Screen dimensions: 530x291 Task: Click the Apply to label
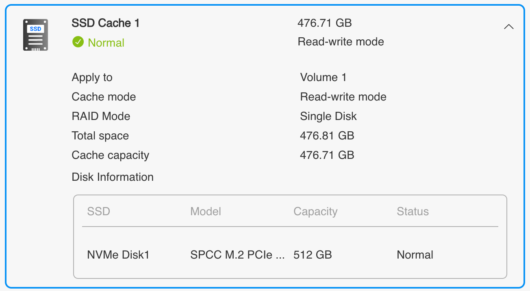pos(92,77)
